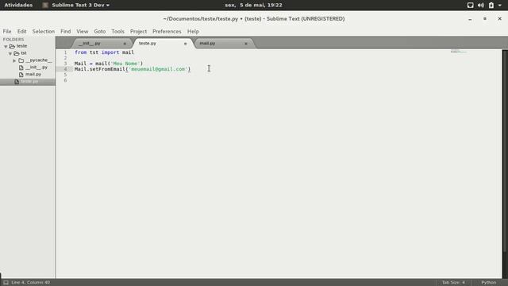Open the Selection menu
508x286 pixels.
(44, 32)
